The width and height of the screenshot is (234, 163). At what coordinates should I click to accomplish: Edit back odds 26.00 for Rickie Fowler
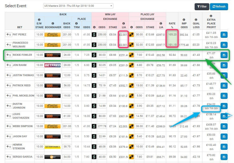click(67, 55)
